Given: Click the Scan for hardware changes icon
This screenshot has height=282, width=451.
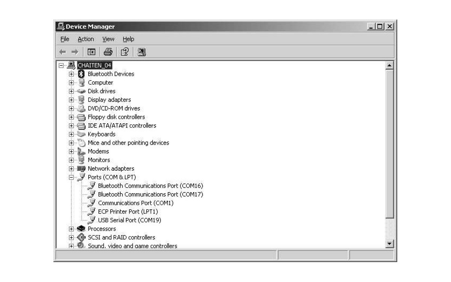Looking at the screenshot, I should [x=141, y=52].
